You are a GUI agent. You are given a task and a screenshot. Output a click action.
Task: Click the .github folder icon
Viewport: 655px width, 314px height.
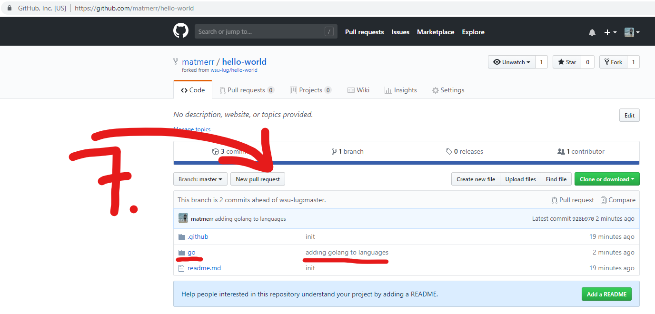coord(181,236)
